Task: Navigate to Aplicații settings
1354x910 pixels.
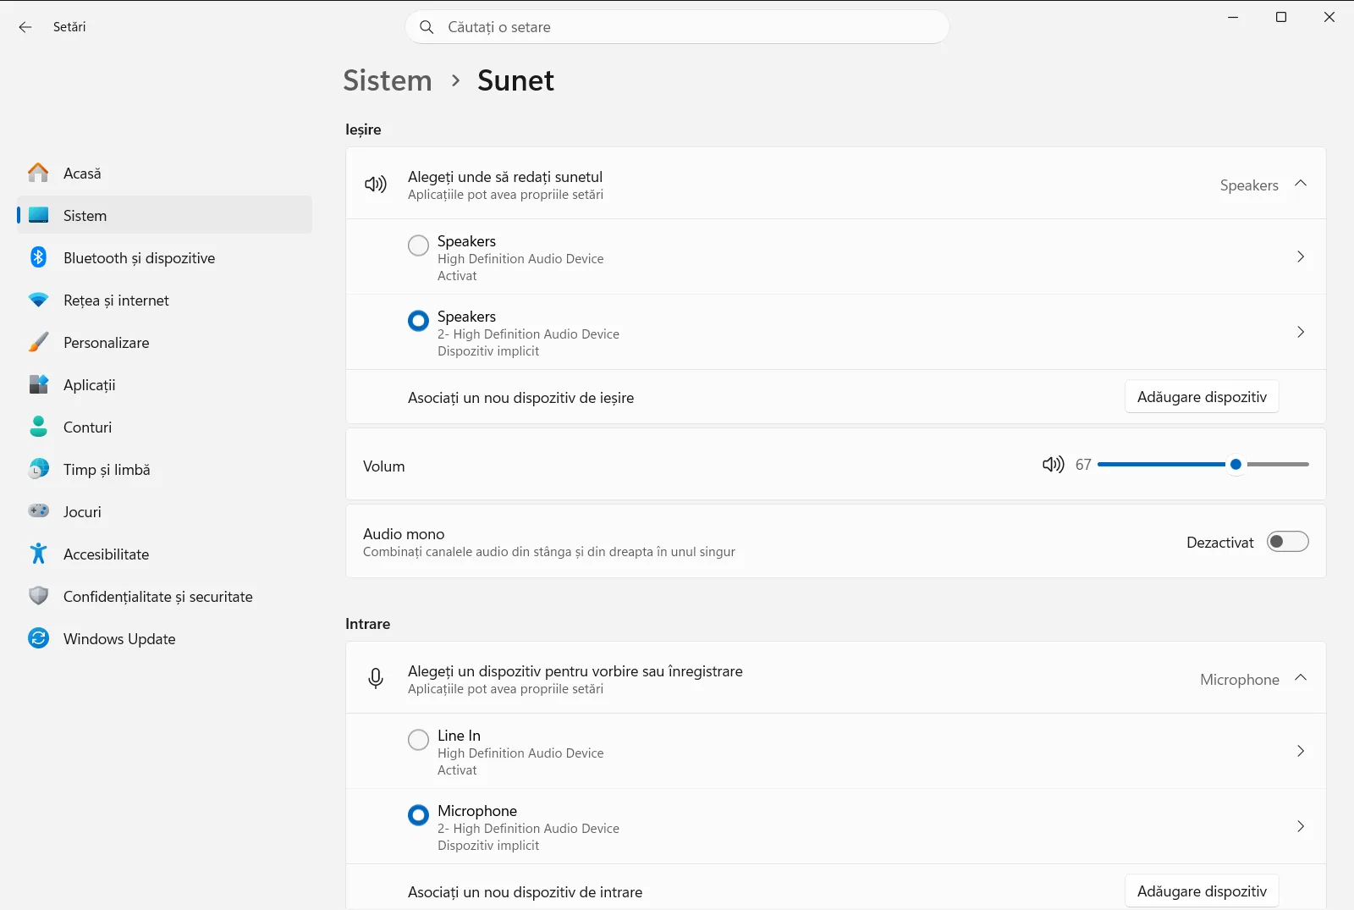Action: tap(164, 384)
